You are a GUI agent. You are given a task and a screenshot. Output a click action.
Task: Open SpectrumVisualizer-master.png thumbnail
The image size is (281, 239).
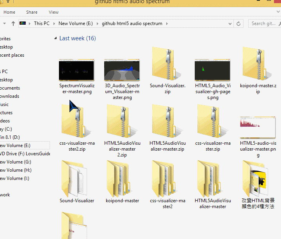[76, 70]
